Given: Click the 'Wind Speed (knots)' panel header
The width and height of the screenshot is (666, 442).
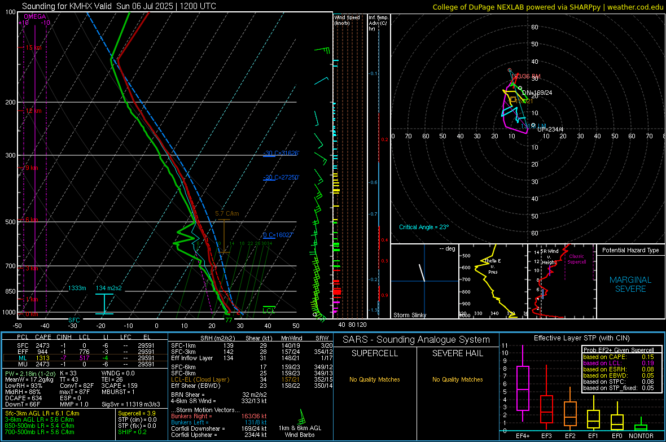Looking at the screenshot, I should tap(347, 20).
